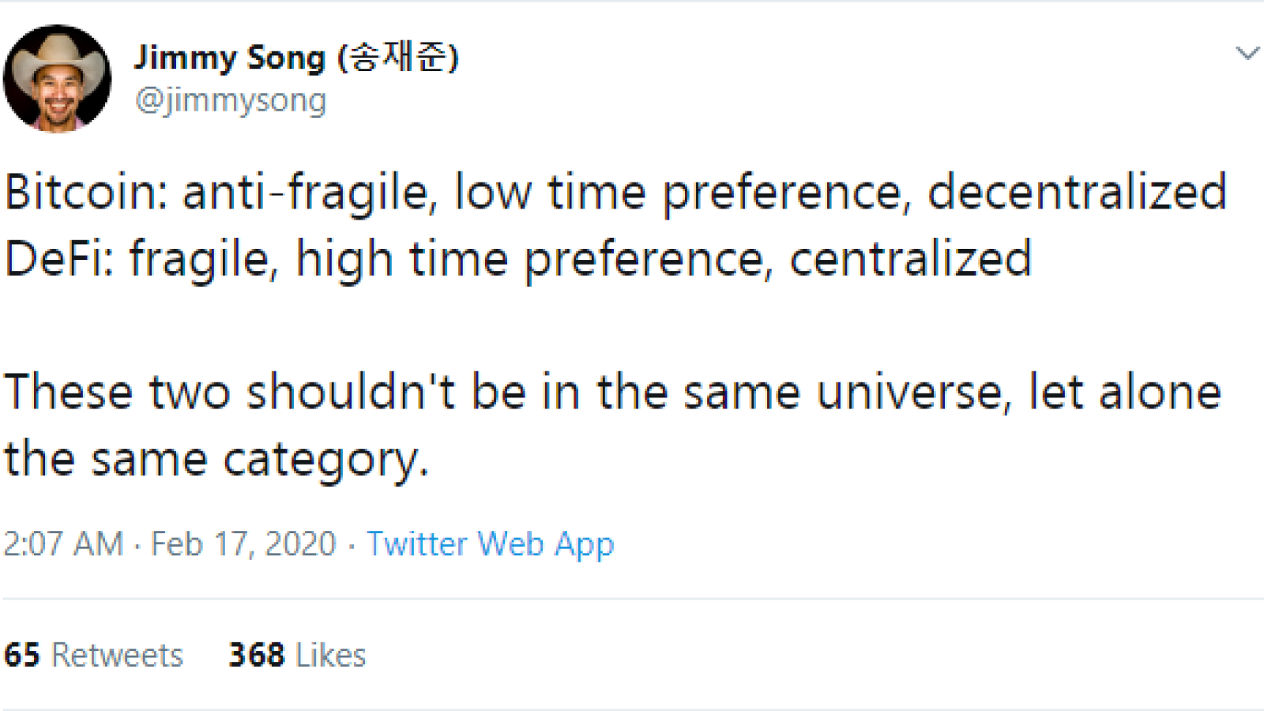Select the Feb 17, 2020 date

(243, 544)
